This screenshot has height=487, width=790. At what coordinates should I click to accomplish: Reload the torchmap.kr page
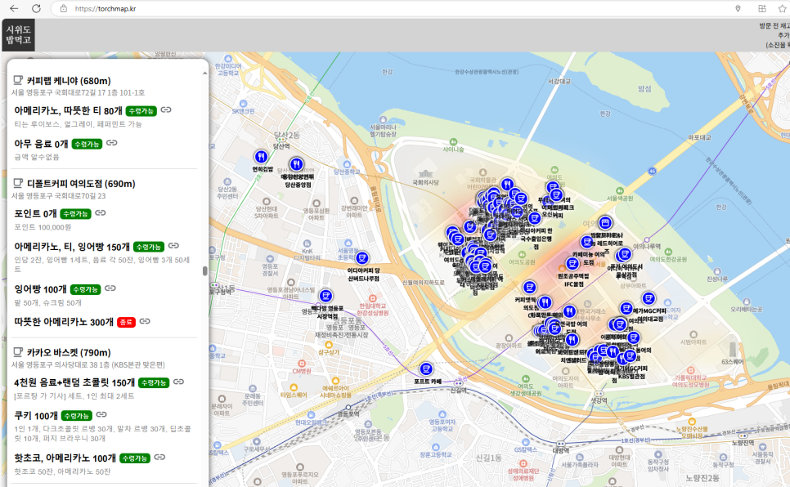[36, 8]
